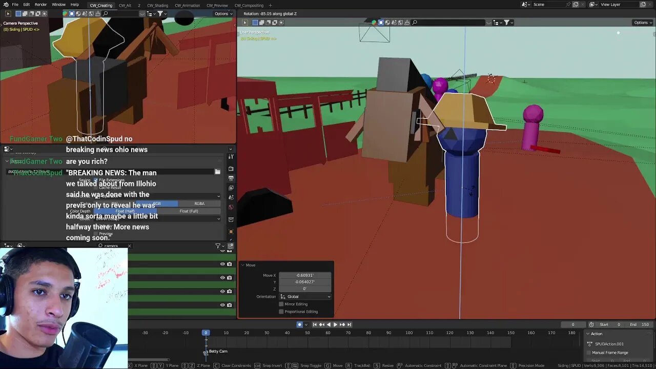The image size is (656, 369).
Task: Click the pin icon in the Scene field
Action: [568, 5]
